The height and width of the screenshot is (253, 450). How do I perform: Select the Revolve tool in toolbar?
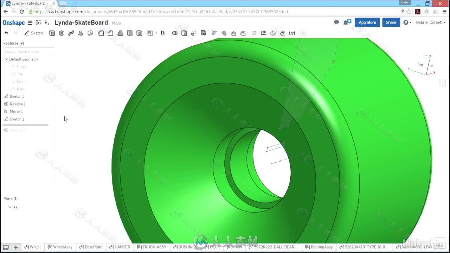[x=62, y=33]
